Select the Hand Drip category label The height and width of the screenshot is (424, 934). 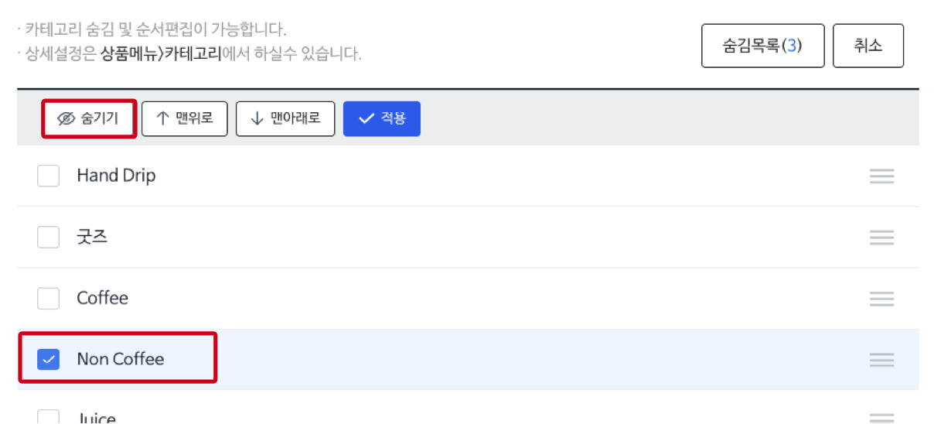[116, 176]
